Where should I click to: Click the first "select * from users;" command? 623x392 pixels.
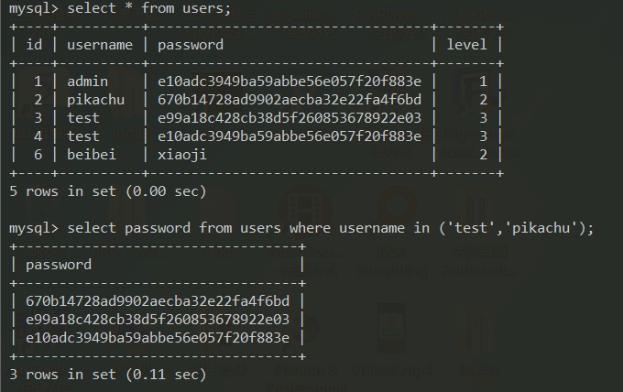point(149,9)
